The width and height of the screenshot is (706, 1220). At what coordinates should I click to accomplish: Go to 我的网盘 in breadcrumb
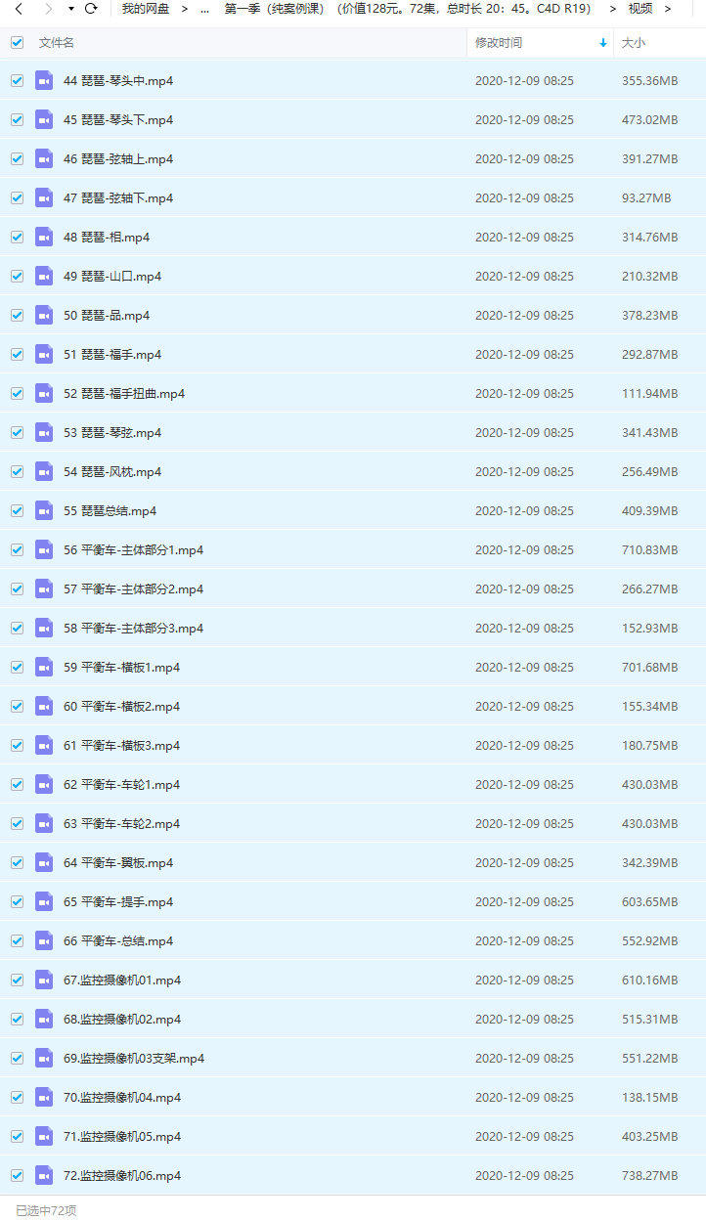click(146, 9)
